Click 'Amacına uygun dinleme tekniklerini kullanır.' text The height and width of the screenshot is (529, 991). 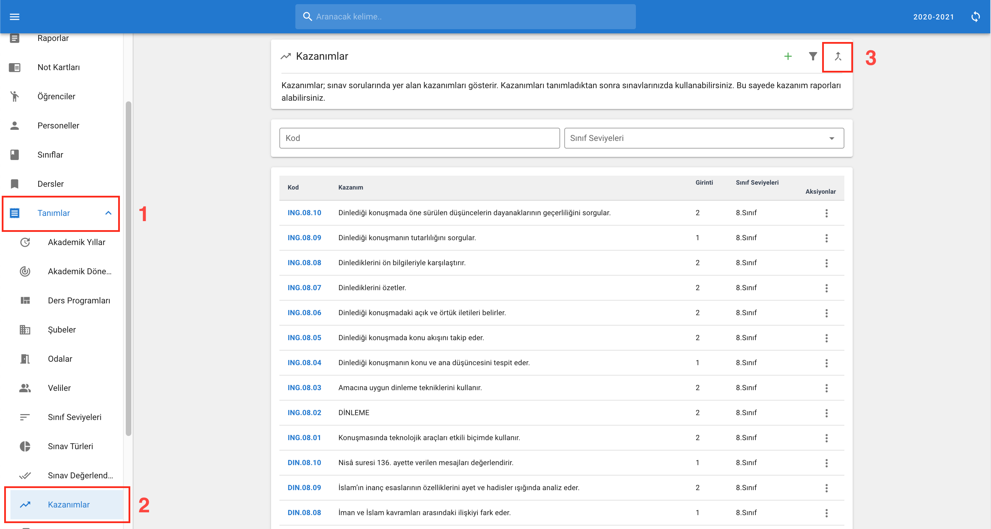[410, 388]
